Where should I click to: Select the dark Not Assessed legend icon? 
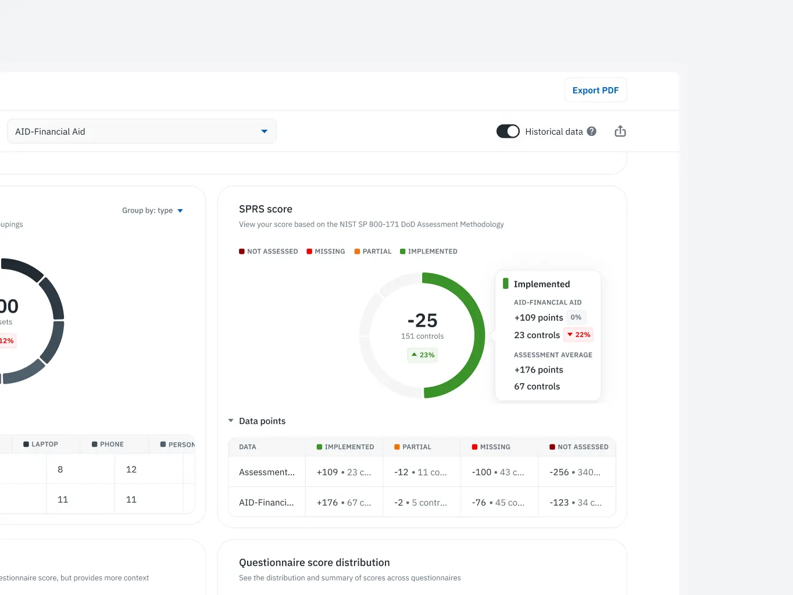click(x=242, y=251)
